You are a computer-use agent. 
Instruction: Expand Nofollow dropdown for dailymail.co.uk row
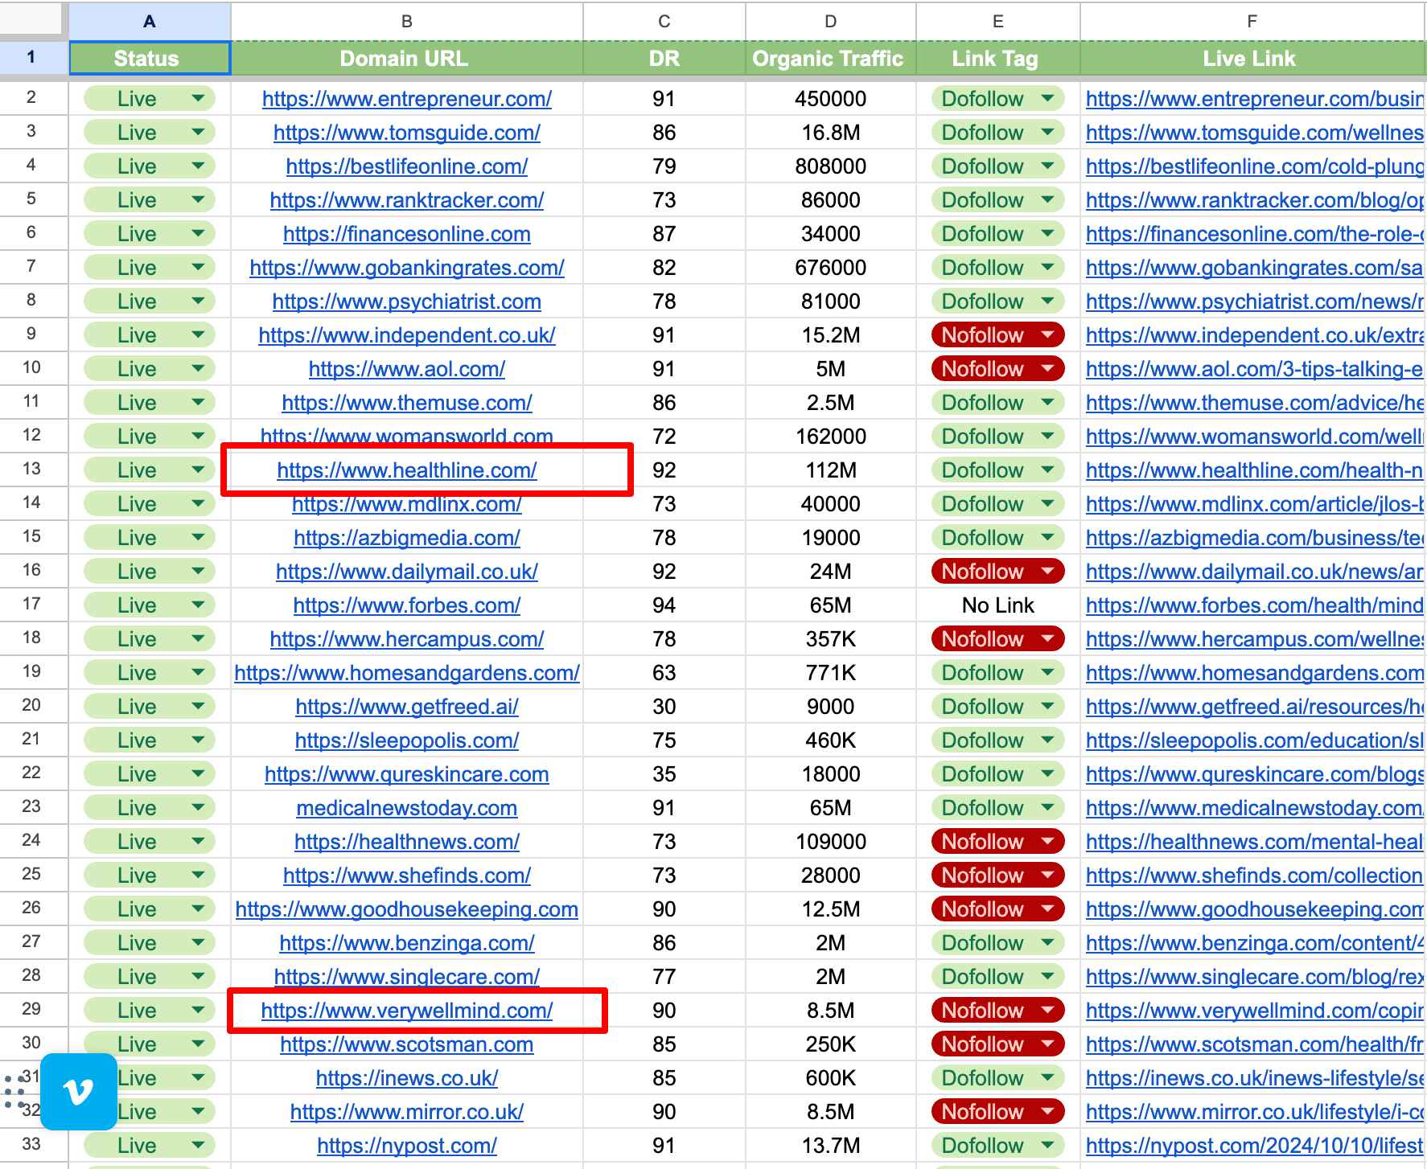pyautogui.click(x=1047, y=572)
